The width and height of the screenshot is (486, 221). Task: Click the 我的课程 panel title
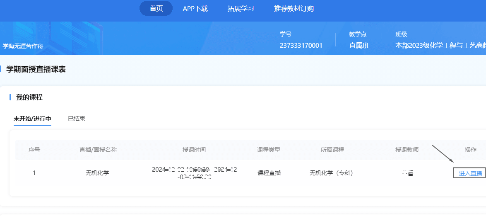29,97
